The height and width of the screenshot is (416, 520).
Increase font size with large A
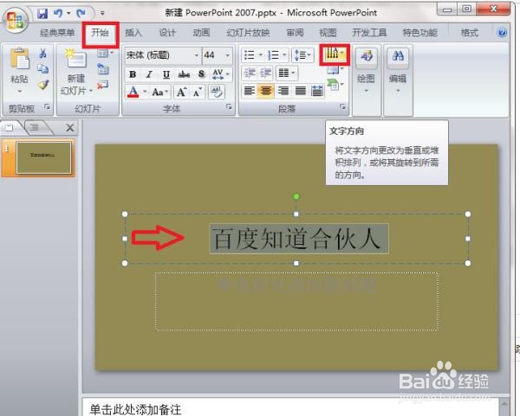[x=181, y=92]
